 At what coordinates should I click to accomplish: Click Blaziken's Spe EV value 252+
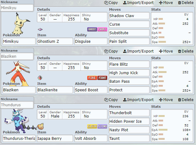click(186, 90)
